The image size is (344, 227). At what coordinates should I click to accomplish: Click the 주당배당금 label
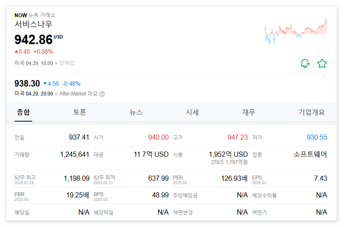185,195
